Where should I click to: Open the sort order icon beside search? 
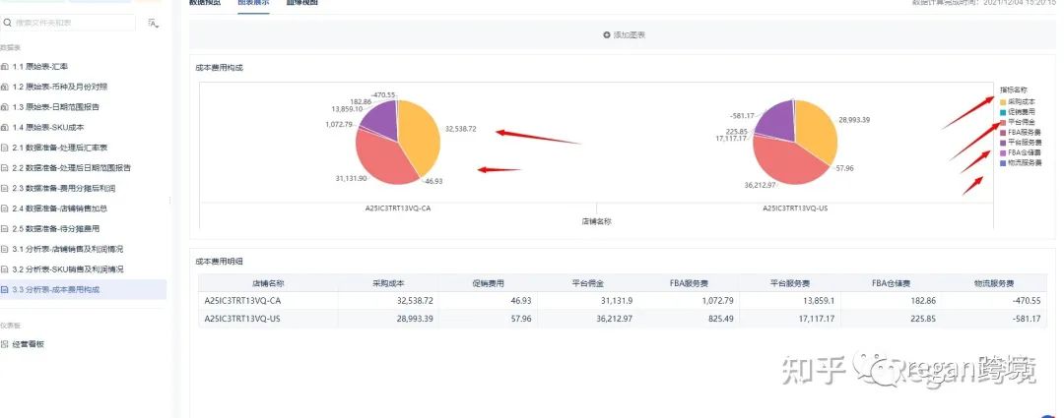point(154,23)
